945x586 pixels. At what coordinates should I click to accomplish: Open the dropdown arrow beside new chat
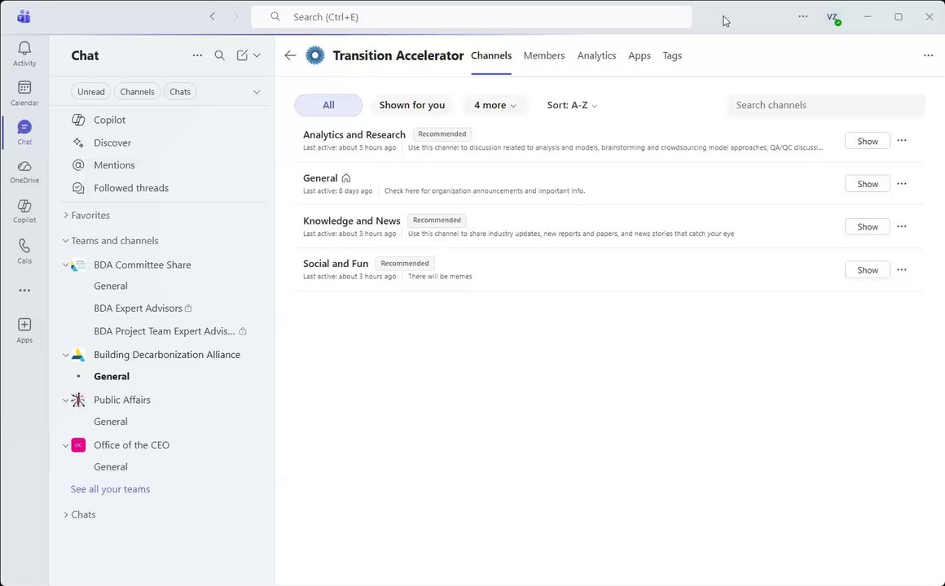pos(257,55)
